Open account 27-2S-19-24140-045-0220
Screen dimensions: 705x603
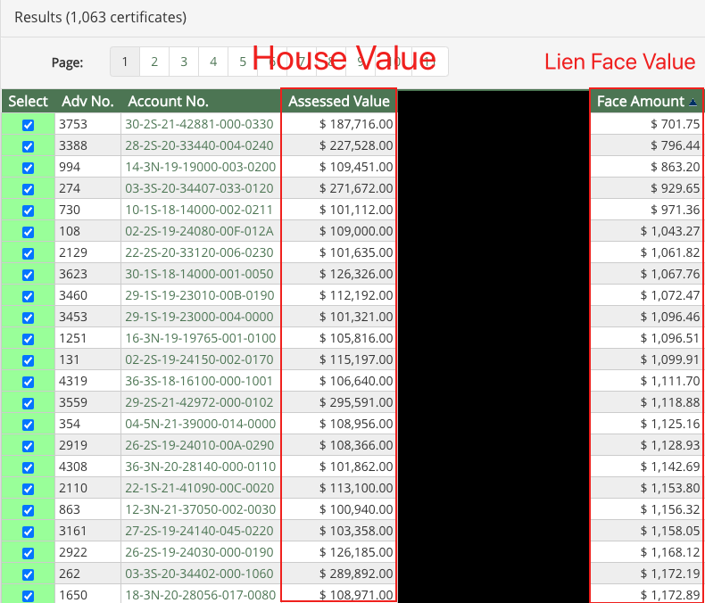click(199, 531)
